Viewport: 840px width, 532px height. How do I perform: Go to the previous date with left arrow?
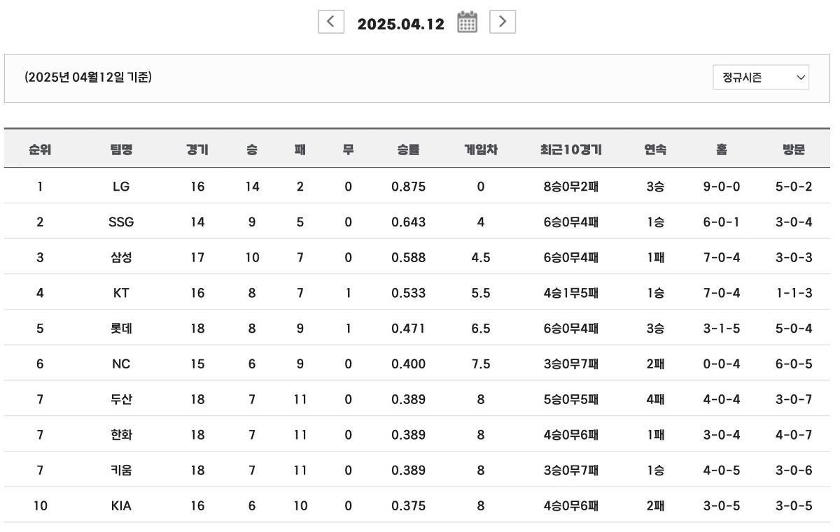click(x=331, y=22)
